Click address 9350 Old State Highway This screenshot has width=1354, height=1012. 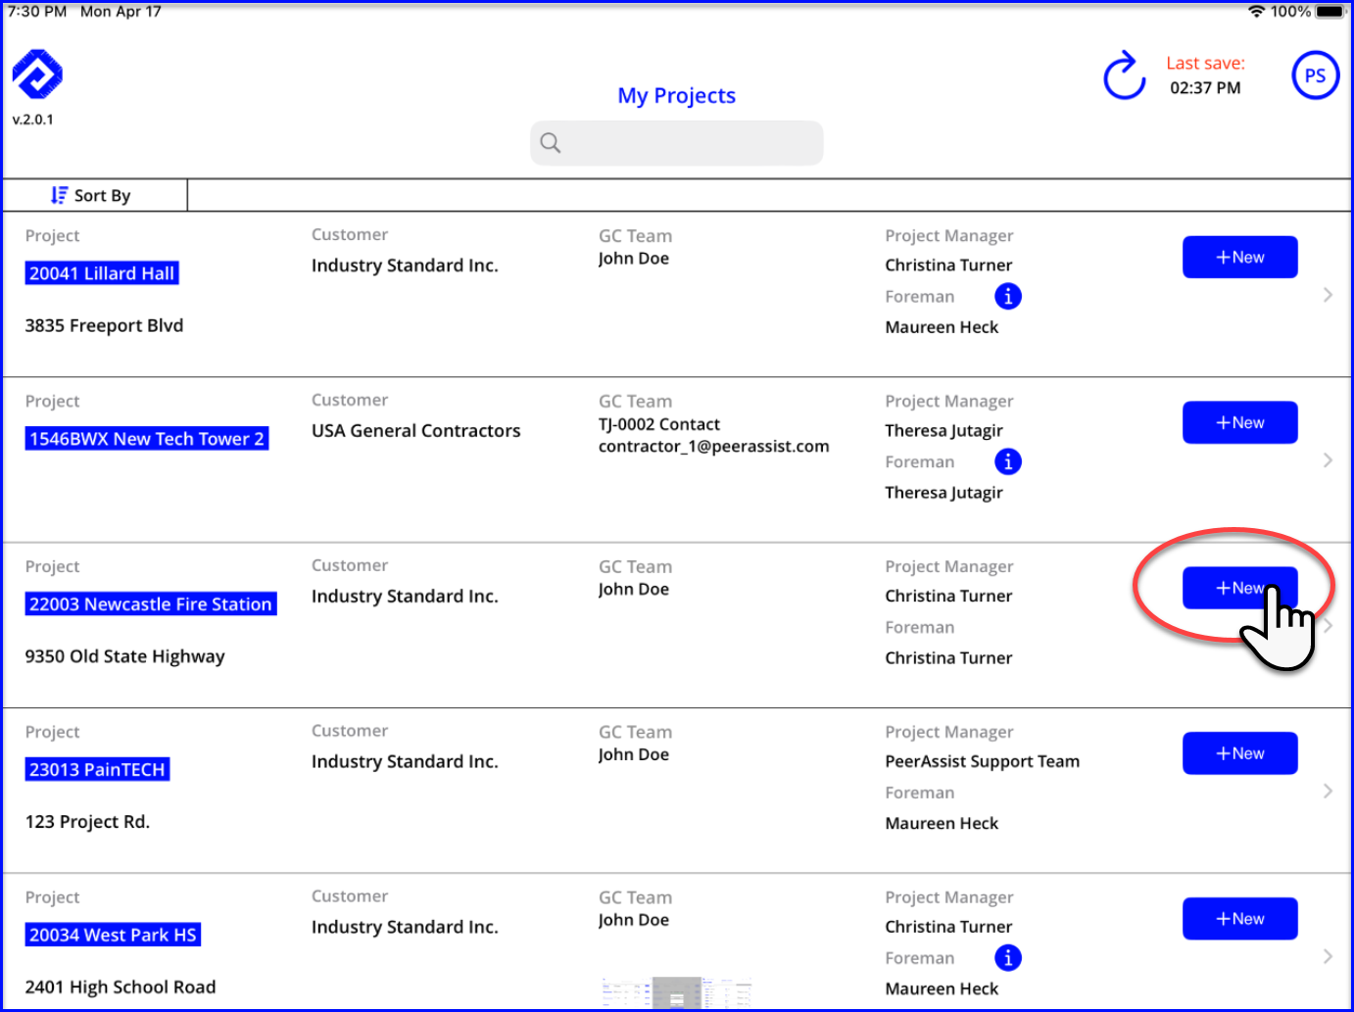pos(125,656)
